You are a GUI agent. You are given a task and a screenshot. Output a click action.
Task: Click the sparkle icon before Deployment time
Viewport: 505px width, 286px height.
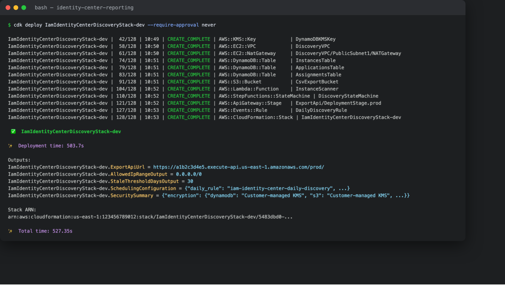point(10,146)
